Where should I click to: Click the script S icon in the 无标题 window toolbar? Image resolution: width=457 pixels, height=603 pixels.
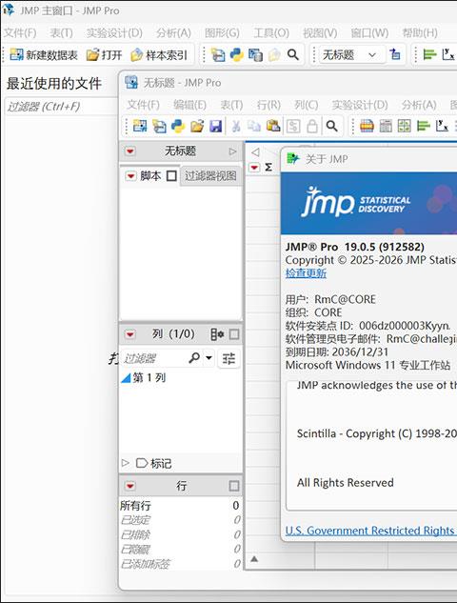pyautogui.click(x=293, y=126)
